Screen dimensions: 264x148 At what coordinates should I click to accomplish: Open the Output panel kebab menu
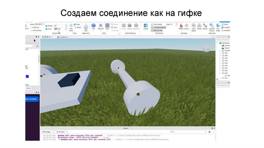tap(213, 132)
